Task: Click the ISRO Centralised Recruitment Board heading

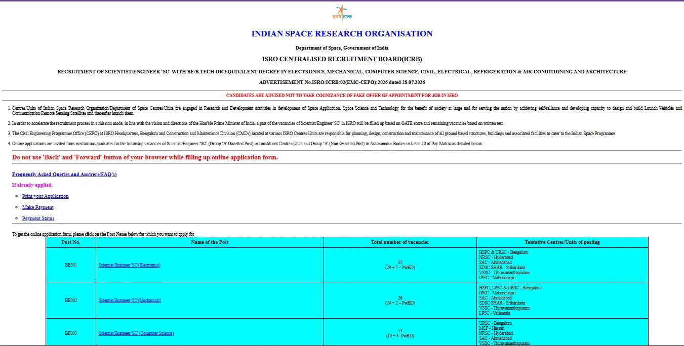Action: pyautogui.click(x=342, y=59)
